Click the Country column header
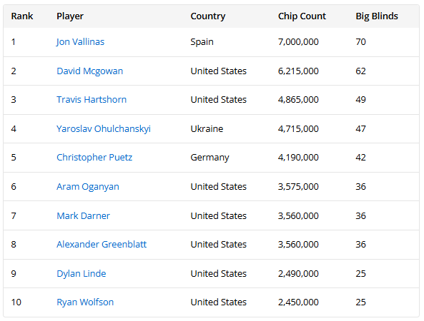Screen dimensions: 424x321 point(208,16)
